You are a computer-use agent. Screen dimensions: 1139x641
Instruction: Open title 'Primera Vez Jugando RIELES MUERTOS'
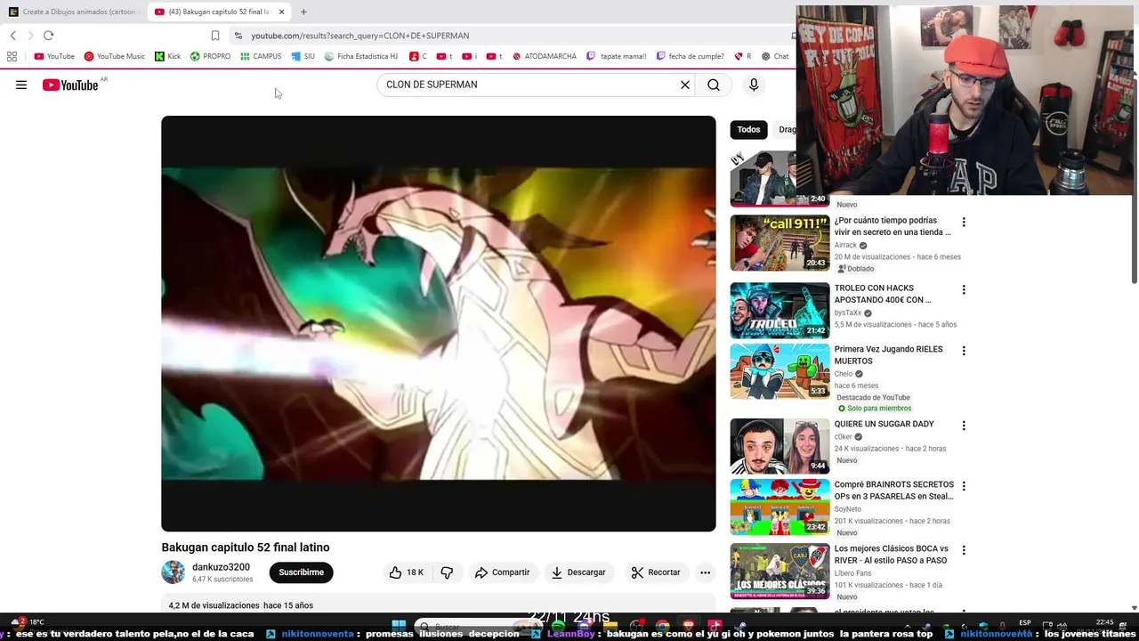(x=889, y=355)
